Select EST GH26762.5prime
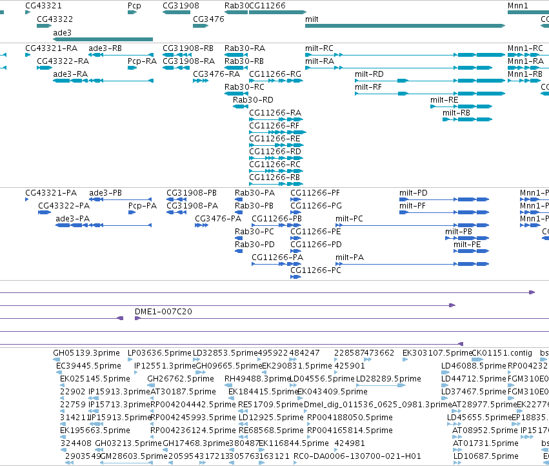 coord(151,385)
